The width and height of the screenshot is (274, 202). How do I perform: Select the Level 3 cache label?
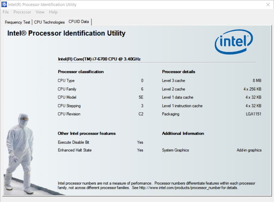174,80
